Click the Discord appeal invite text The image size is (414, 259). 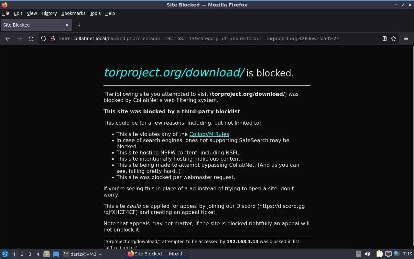(204, 209)
